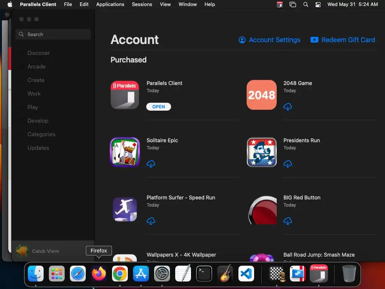Screen dimensions: 385x289
Task: Download 2048 Game via cloud icon
Action: (x=288, y=106)
